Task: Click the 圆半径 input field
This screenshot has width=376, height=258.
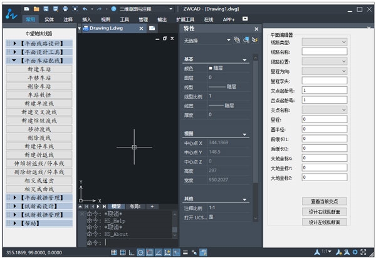Action: point(324,129)
